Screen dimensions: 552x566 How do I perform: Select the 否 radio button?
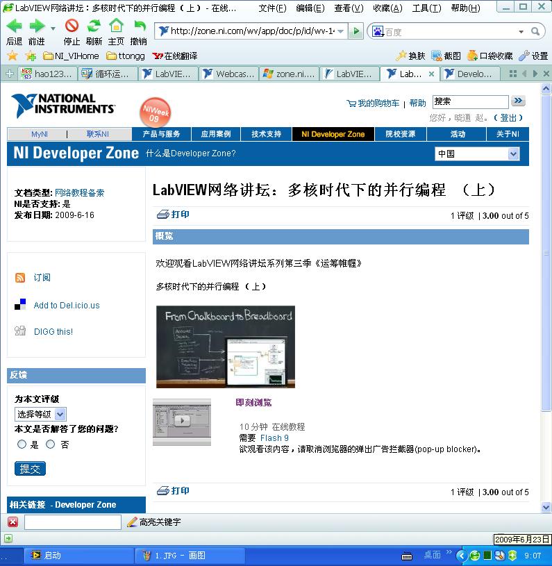[50, 444]
